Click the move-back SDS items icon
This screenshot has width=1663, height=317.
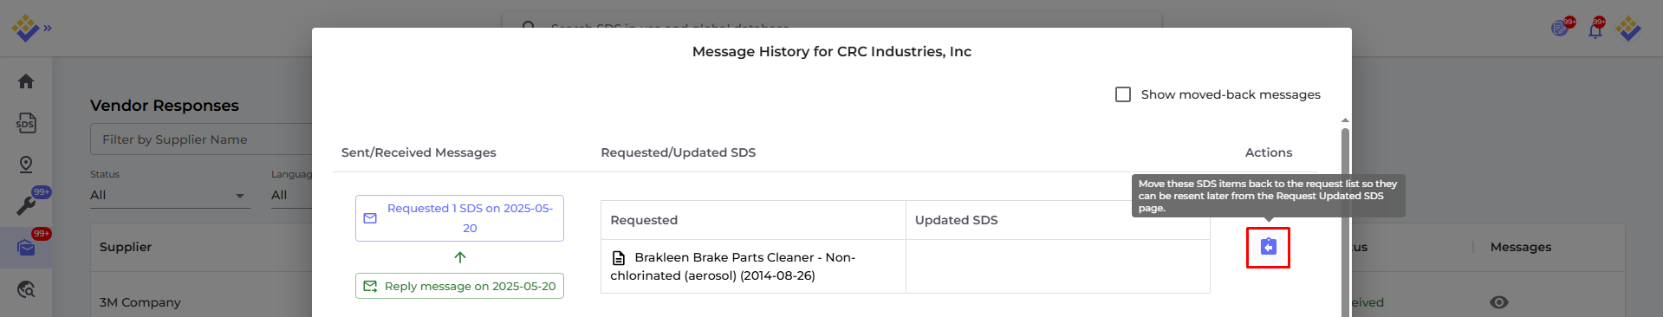point(1268,247)
